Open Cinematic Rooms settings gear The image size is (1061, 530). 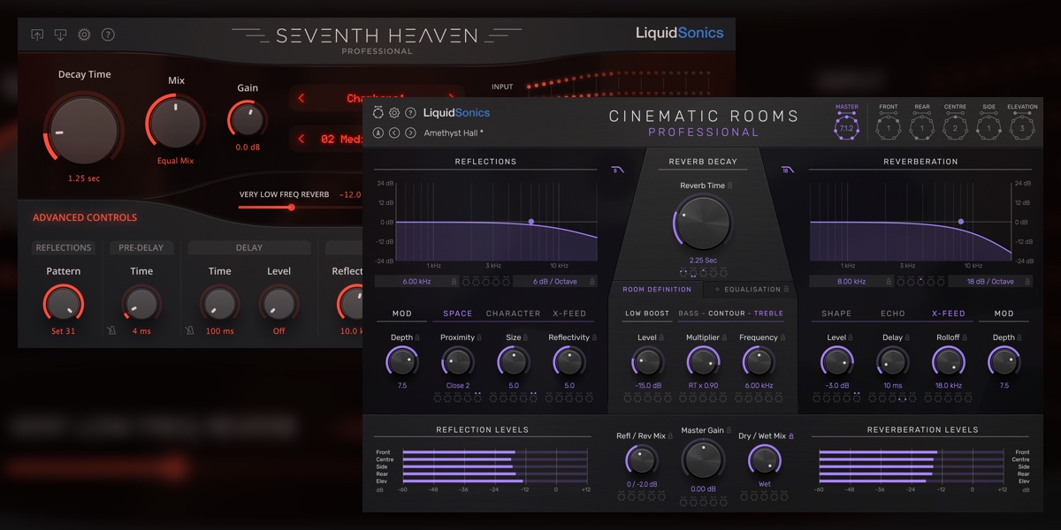[394, 113]
